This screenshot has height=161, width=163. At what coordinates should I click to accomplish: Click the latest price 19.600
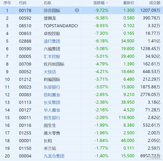[x=128, y=49]
